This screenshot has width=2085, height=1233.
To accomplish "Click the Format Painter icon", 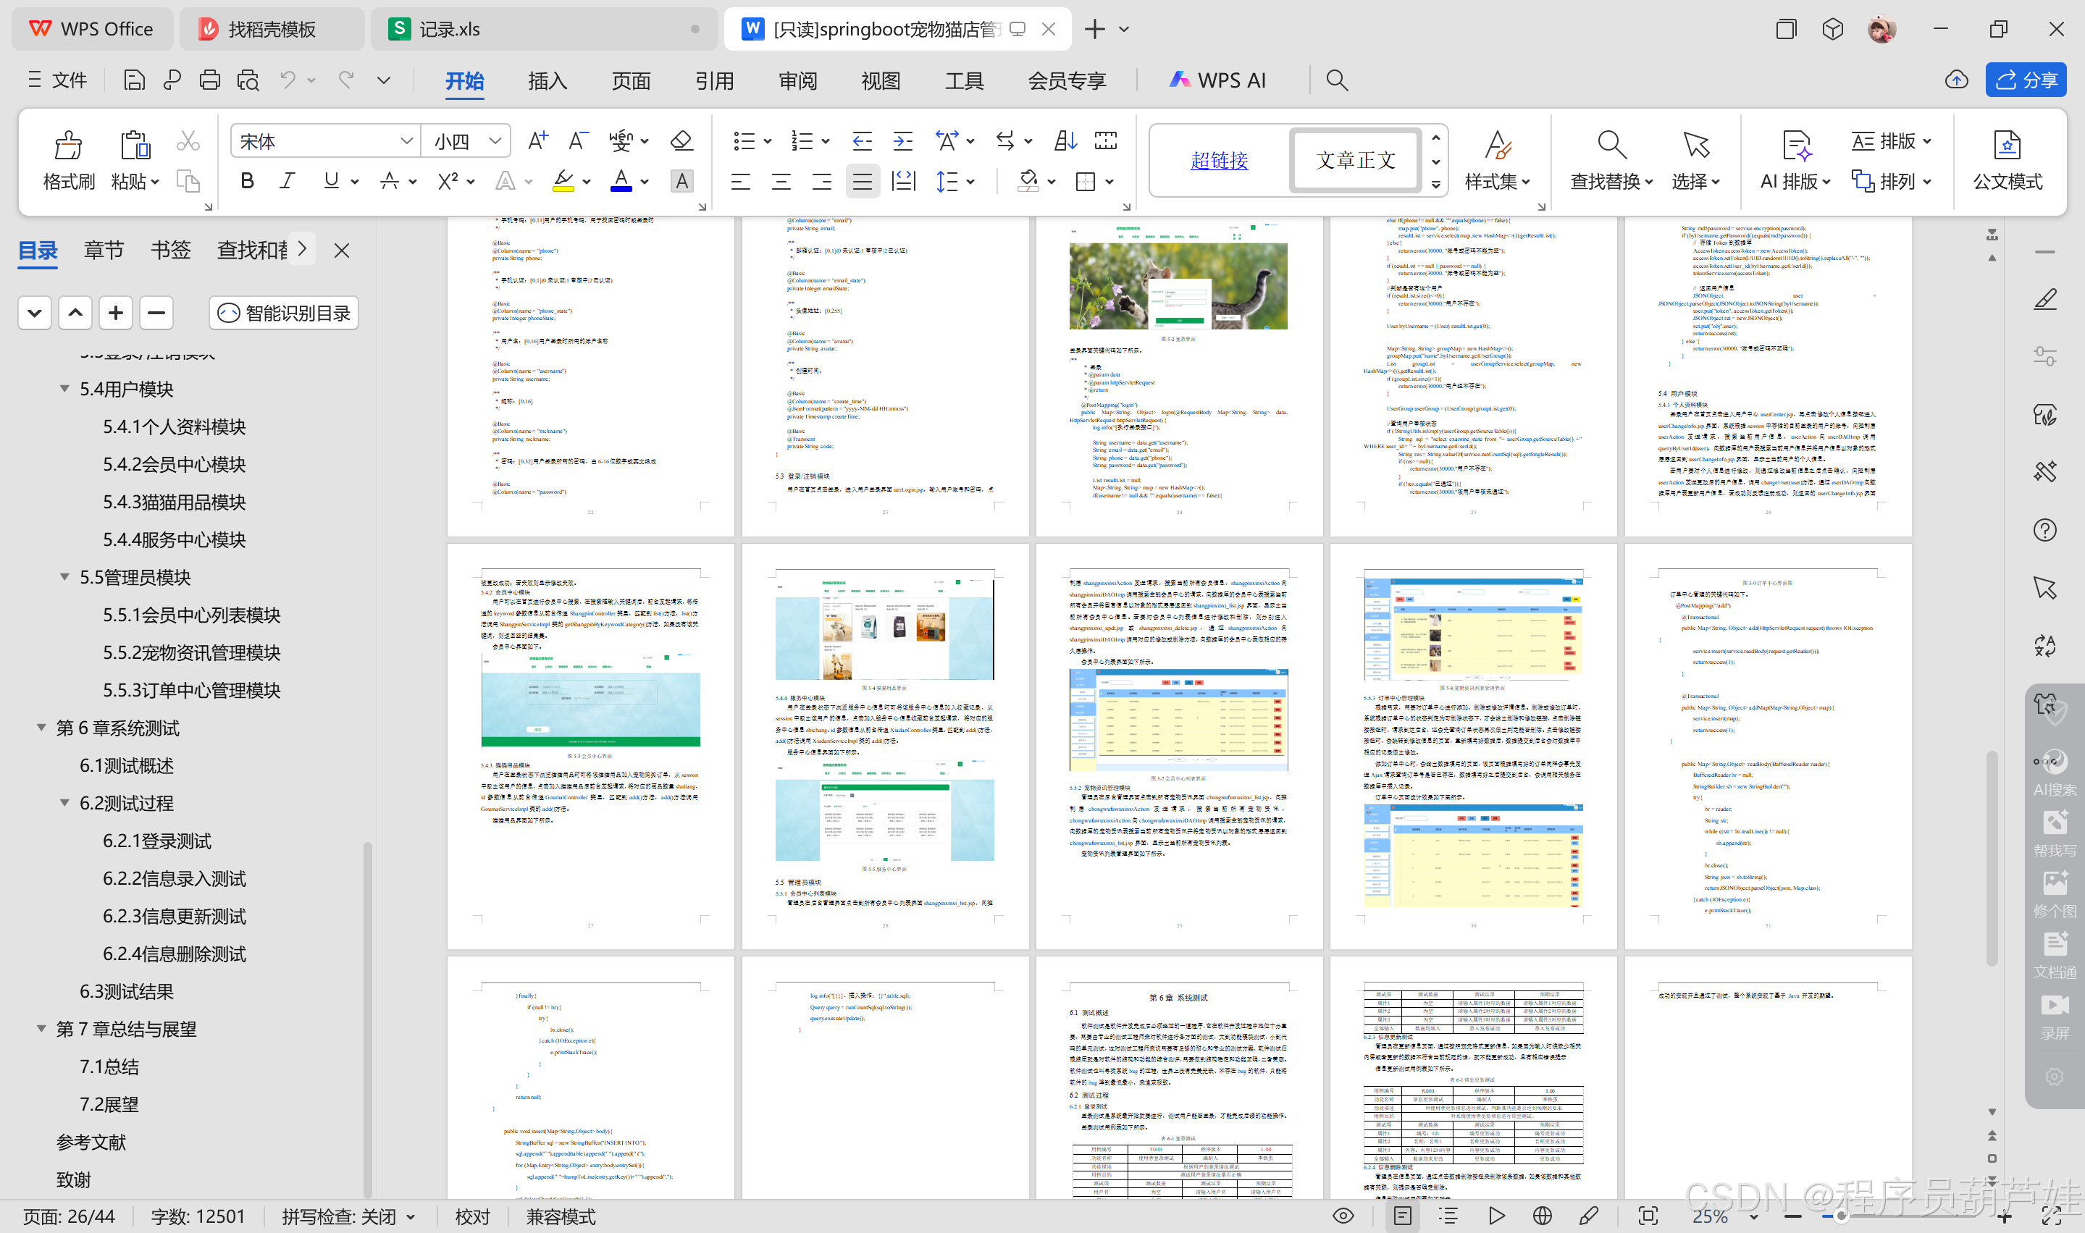I will point(68,146).
